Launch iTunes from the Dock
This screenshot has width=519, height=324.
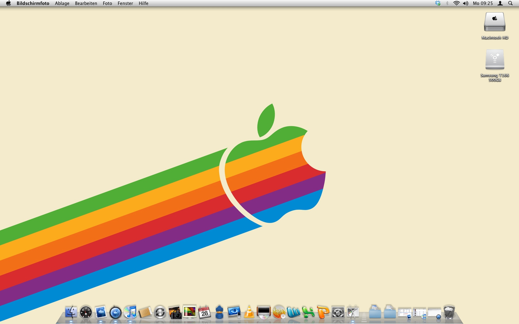tap(130, 312)
